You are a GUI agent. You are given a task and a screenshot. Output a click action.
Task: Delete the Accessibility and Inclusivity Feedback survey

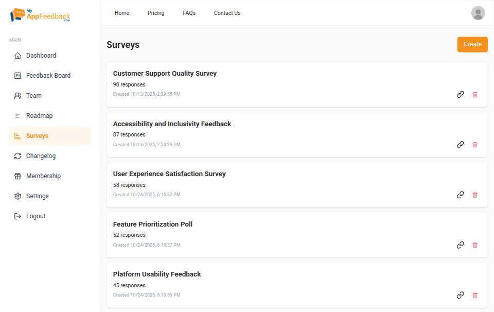pyautogui.click(x=475, y=145)
